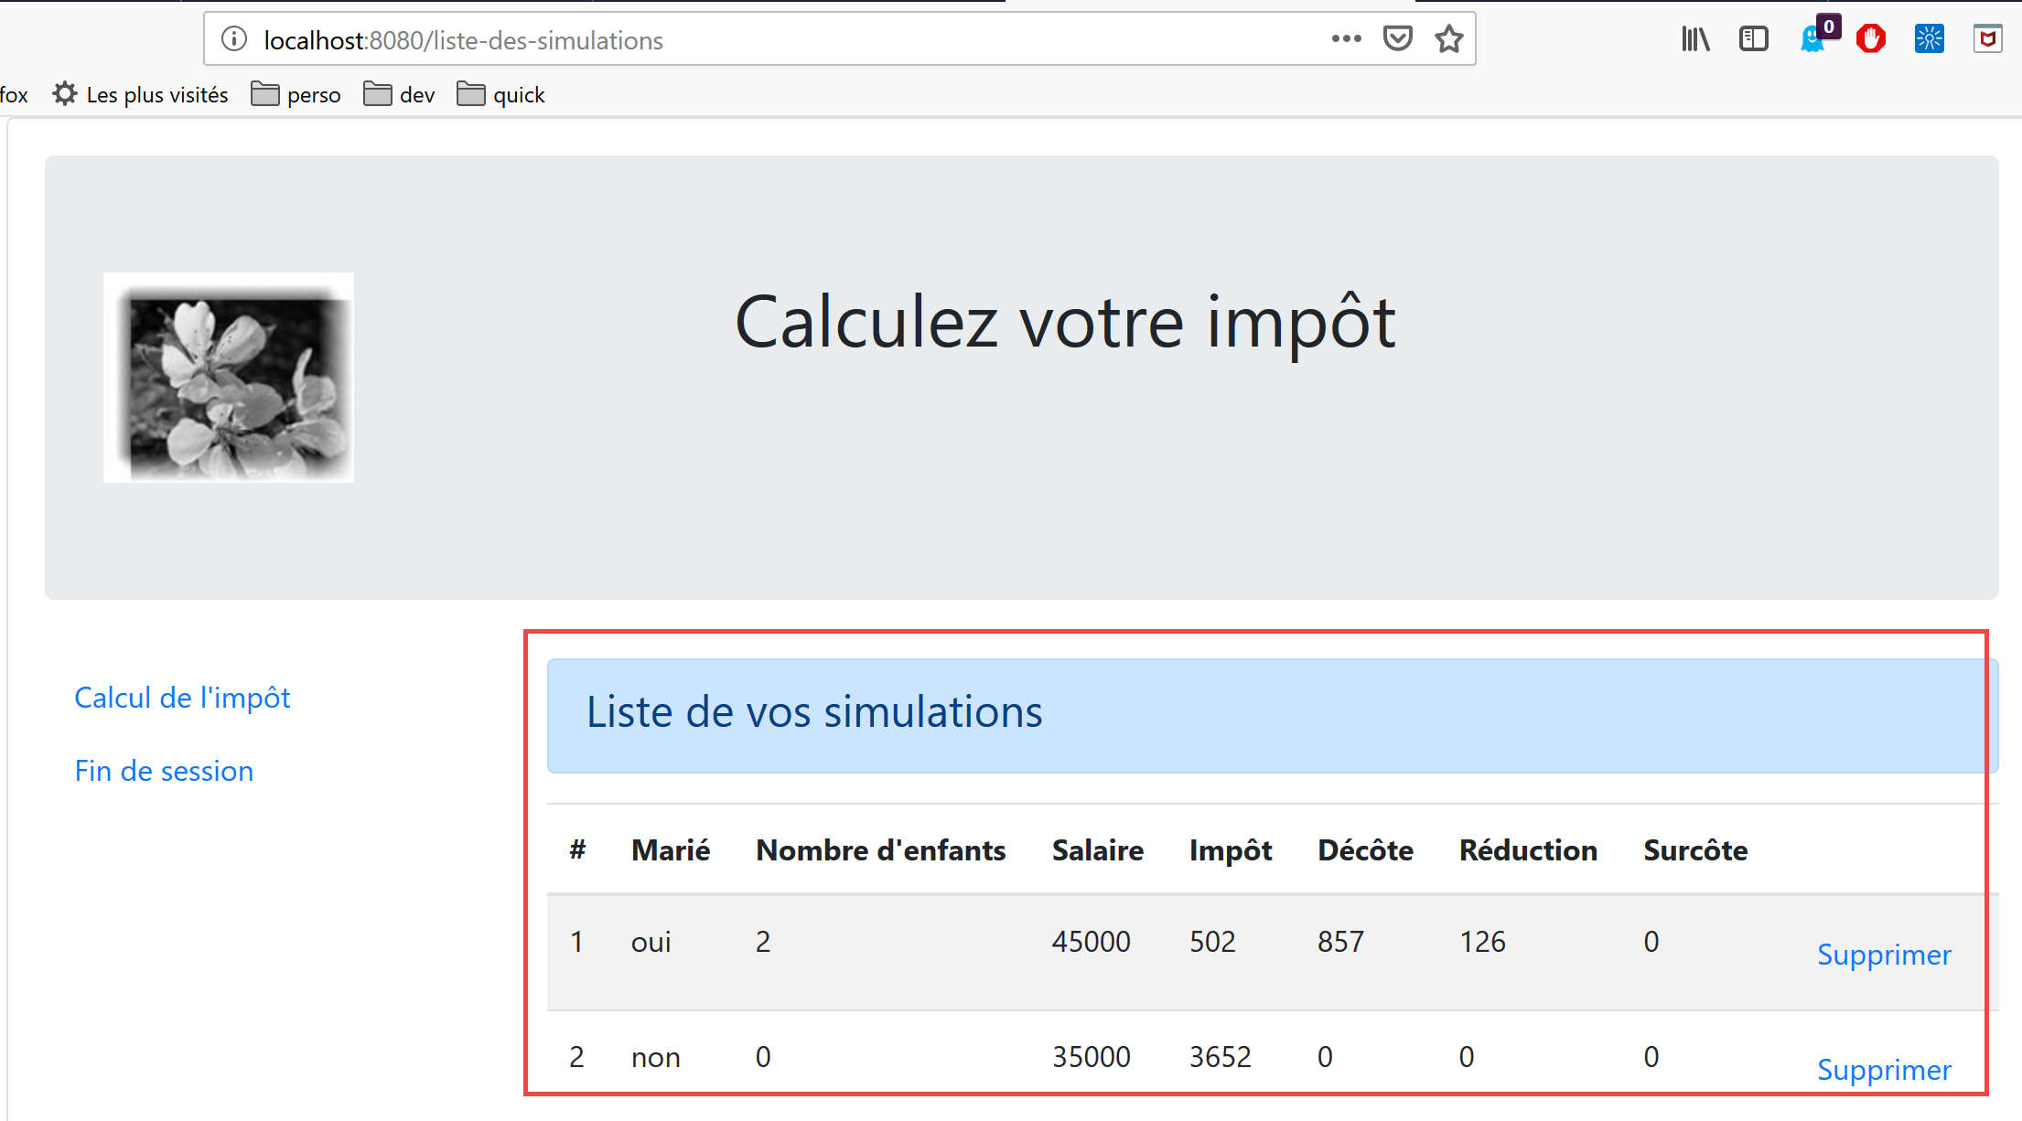Screen dimensions: 2022x1121
Task: Delete simulation 1 with Supprimer
Action: pyautogui.click(x=1883, y=955)
